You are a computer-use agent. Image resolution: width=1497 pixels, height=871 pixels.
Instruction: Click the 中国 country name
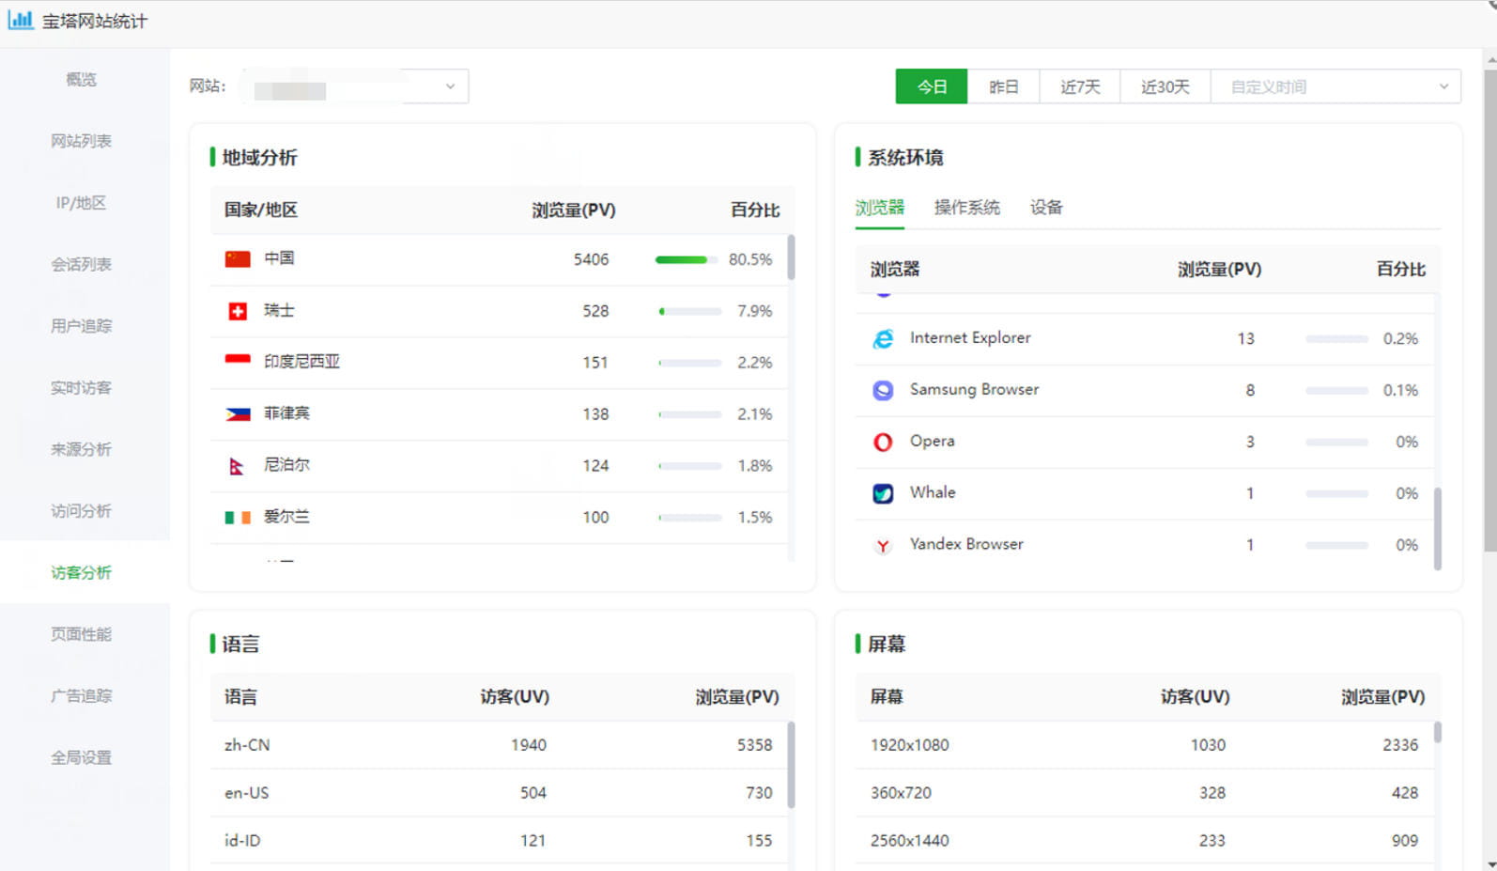[279, 258]
